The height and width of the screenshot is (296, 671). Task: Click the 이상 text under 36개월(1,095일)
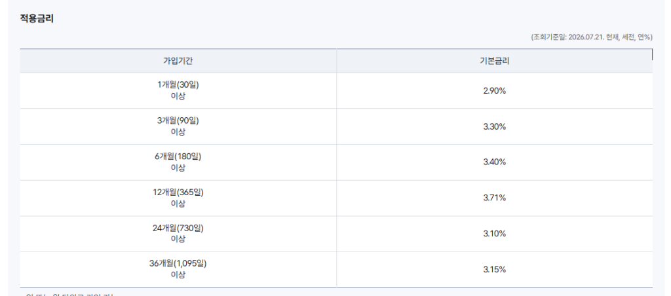178,275
